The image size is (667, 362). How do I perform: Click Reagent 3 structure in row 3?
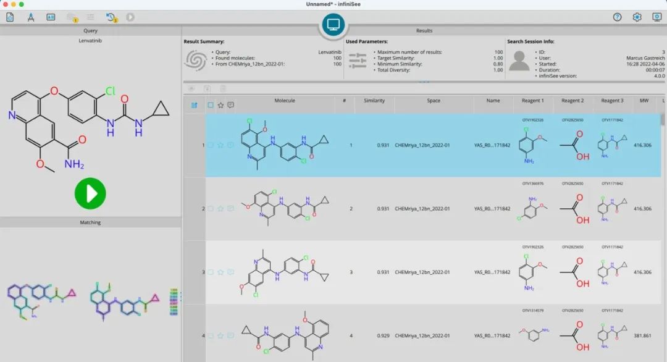[x=611, y=272]
